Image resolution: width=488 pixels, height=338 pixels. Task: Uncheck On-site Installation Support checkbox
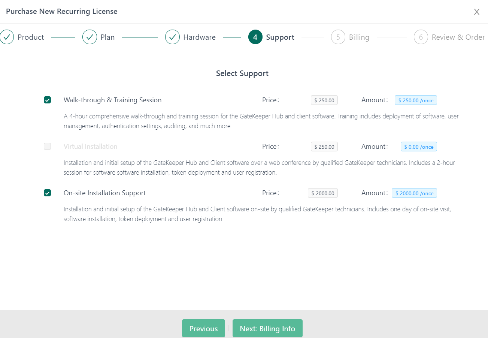47,193
